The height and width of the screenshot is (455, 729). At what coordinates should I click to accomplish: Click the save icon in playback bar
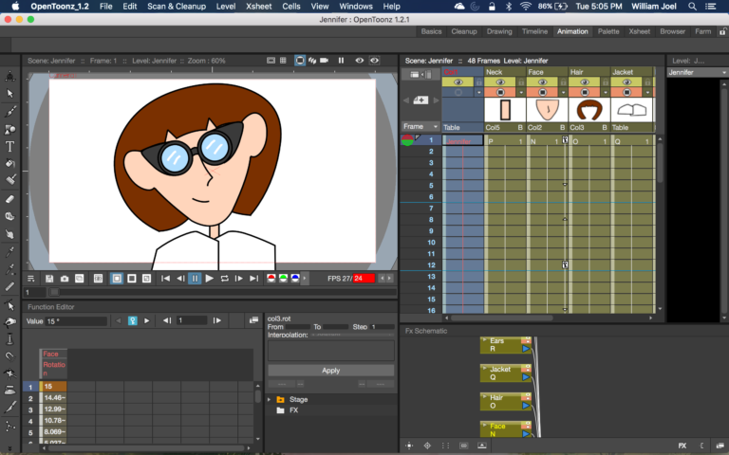point(49,279)
